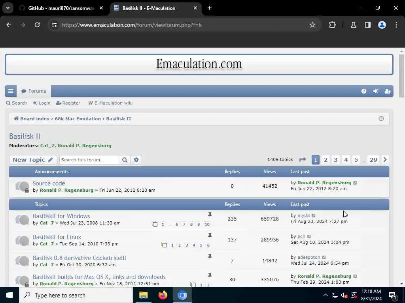Open Chrome three-dot menu

pyautogui.click(x=396, y=25)
